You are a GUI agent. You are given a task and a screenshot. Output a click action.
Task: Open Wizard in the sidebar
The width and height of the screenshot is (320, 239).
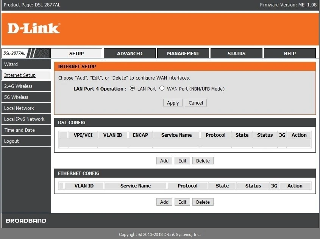(26, 64)
